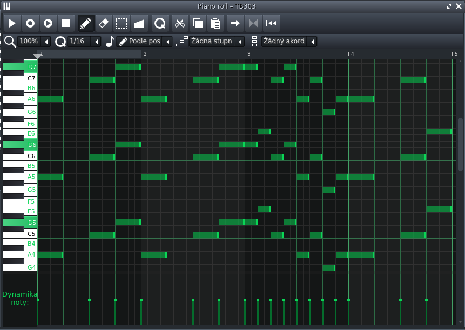
Task: Click the Zoom tool icon
Action: coord(159,23)
